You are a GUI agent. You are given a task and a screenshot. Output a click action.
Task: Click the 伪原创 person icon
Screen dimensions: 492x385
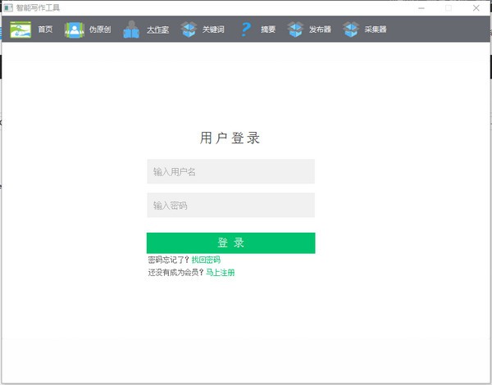[x=75, y=29]
